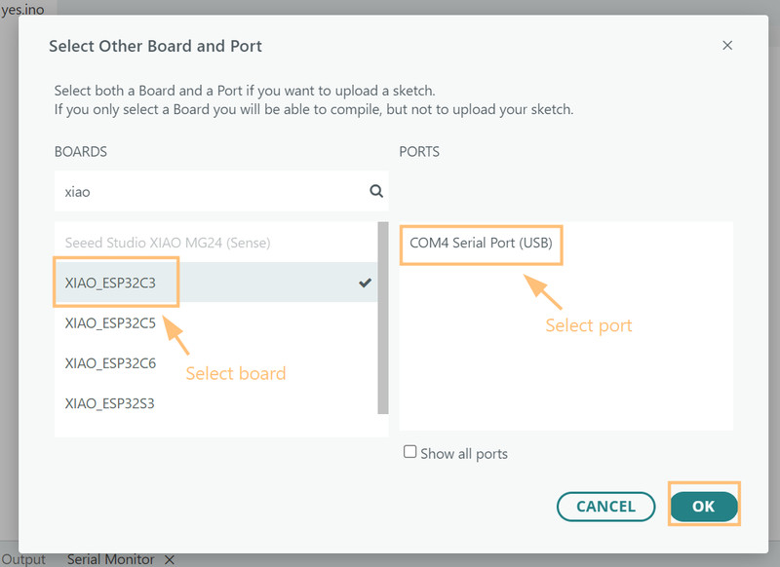Screen dimensions: 780x567
Task: Click the checkmark beside XIAO_ESP32C3
Action: 365,283
